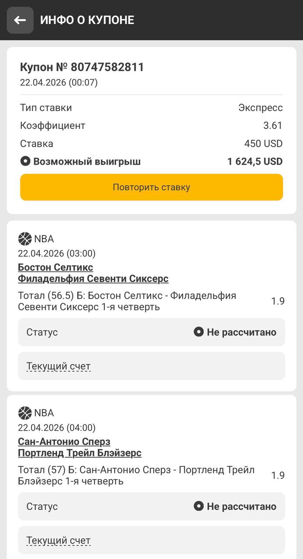The image size is (303, 559).
Task: Open Сан-Антонио Сперз team link
Action: [64, 442]
